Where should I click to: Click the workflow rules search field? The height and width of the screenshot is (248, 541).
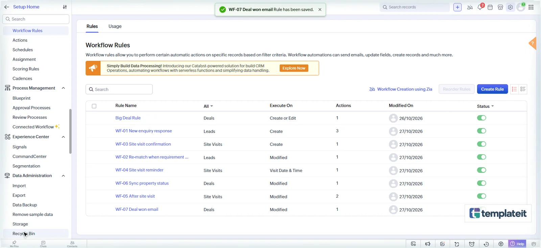[119, 89]
